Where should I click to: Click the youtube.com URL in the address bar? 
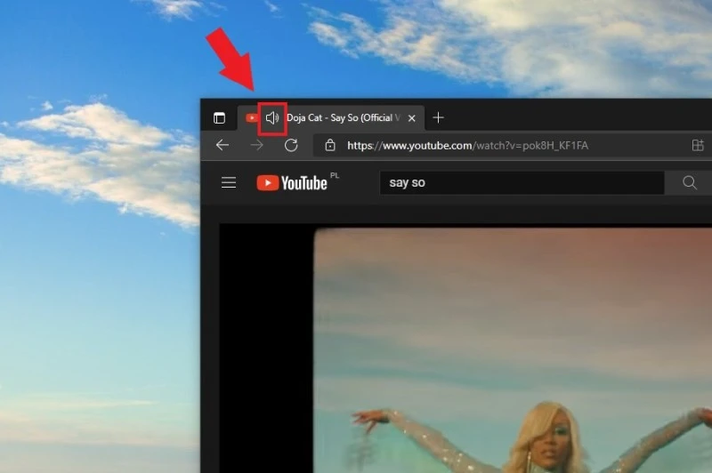pyautogui.click(x=467, y=145)
